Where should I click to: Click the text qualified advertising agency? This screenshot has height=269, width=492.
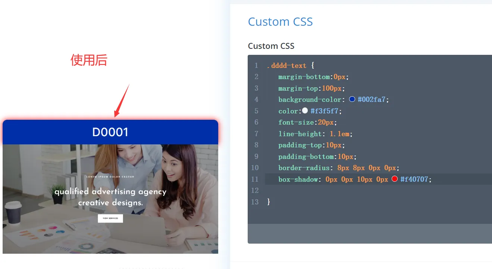[x=110, y=191]
